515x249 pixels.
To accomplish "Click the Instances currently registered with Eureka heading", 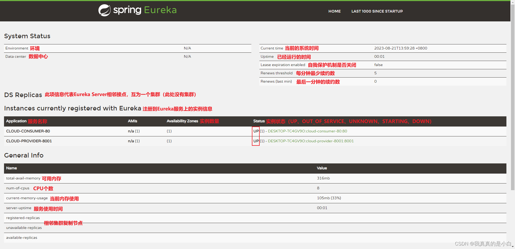I will point(73,108).
